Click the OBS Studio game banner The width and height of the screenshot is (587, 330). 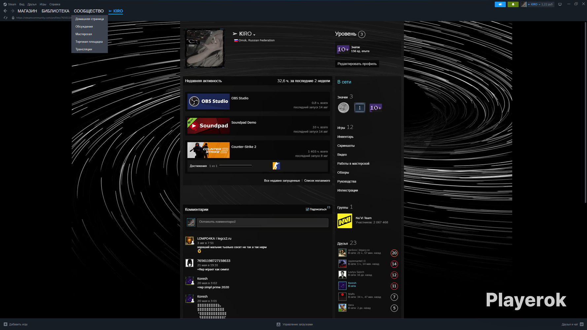(208, 101)
